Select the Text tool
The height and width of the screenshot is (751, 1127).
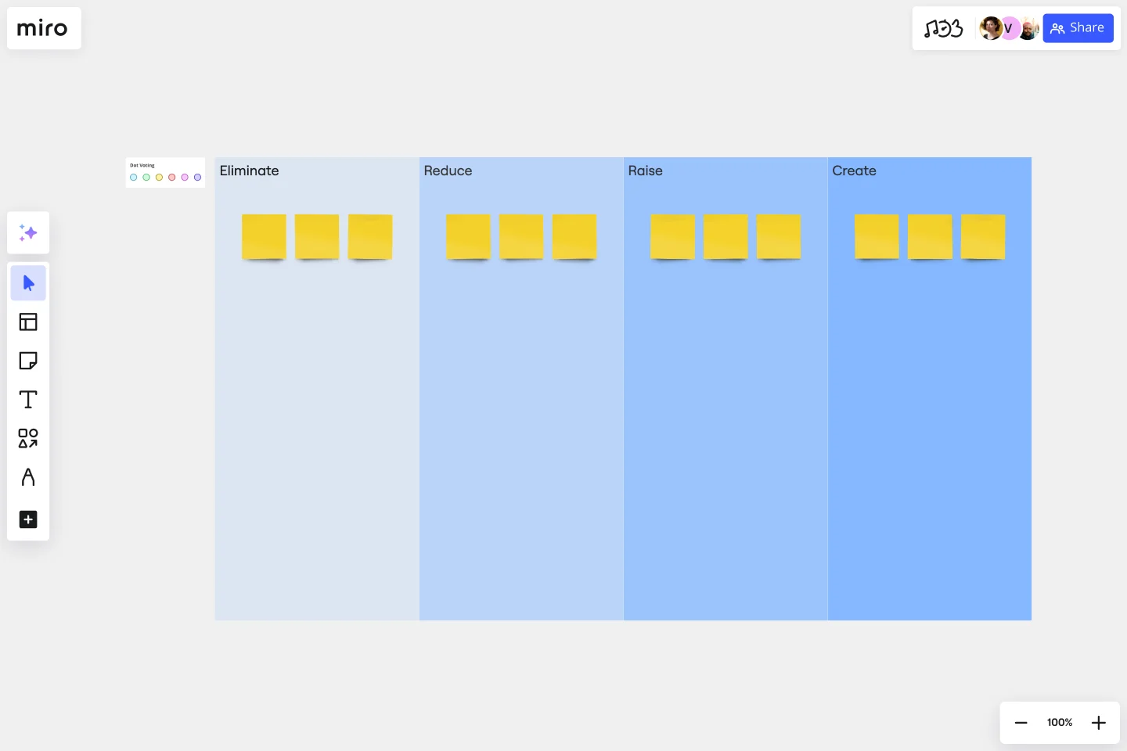28,400
